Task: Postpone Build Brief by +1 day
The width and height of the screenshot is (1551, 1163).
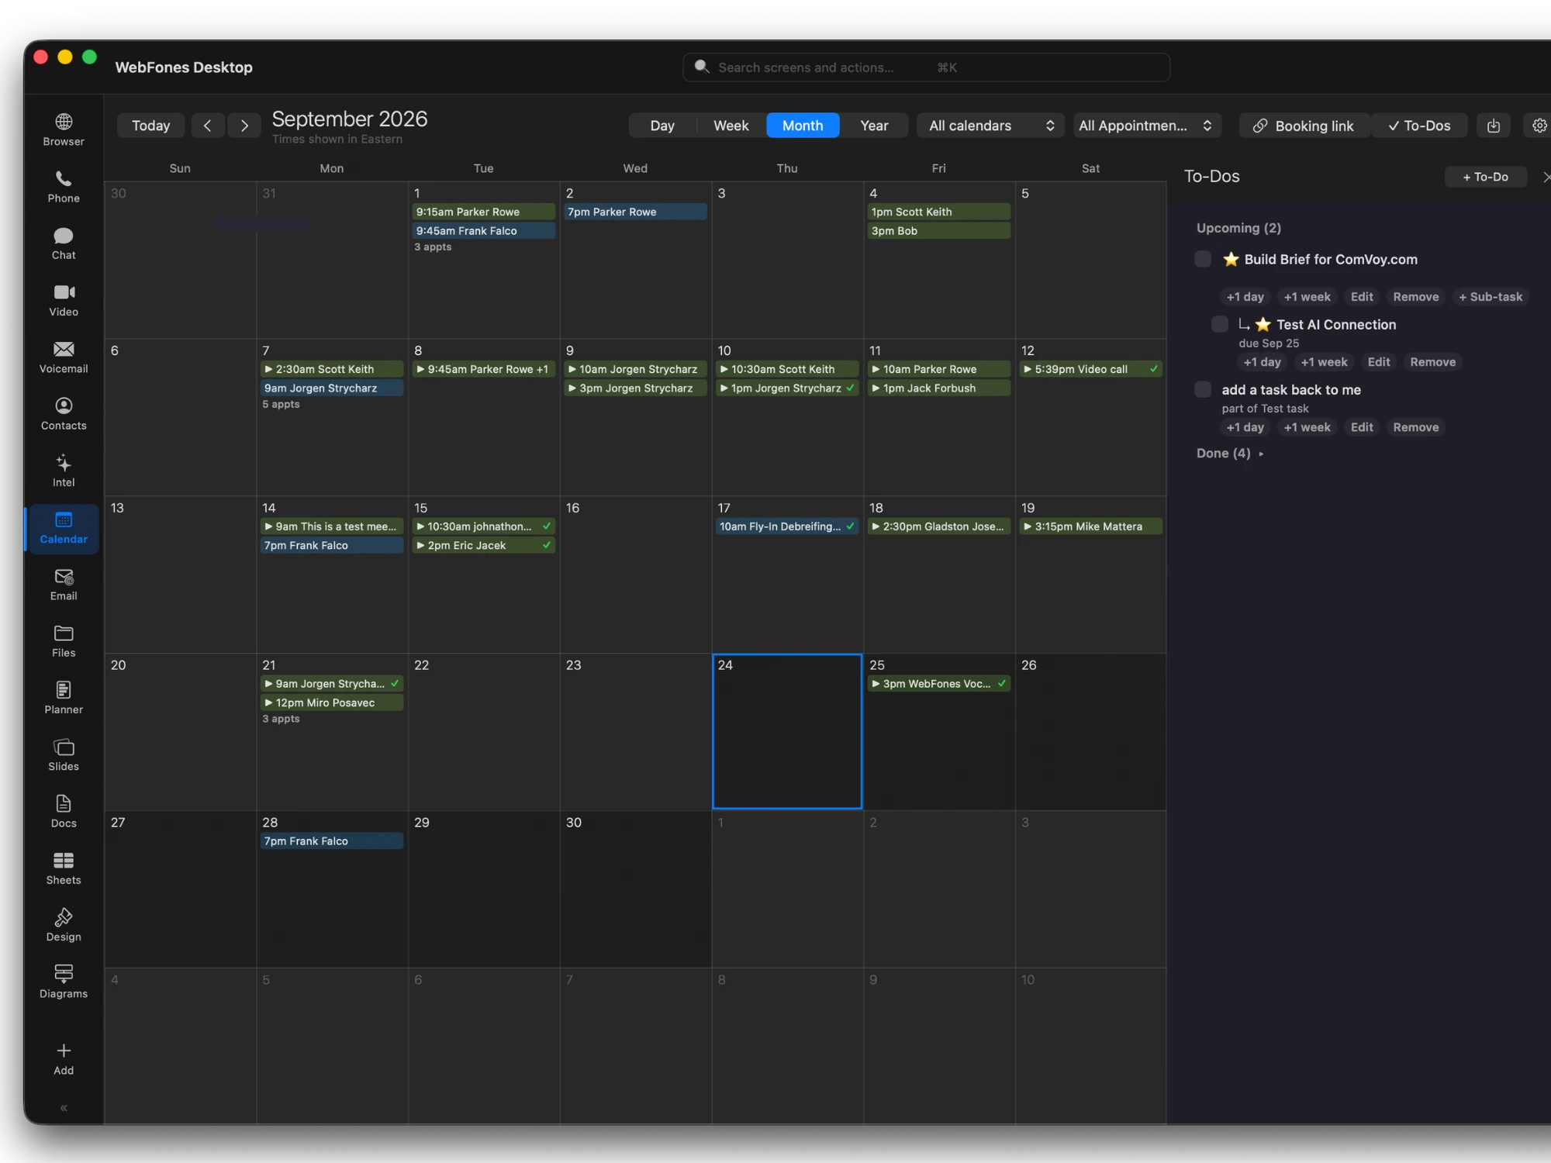Action: click(x=1245, y=297)
